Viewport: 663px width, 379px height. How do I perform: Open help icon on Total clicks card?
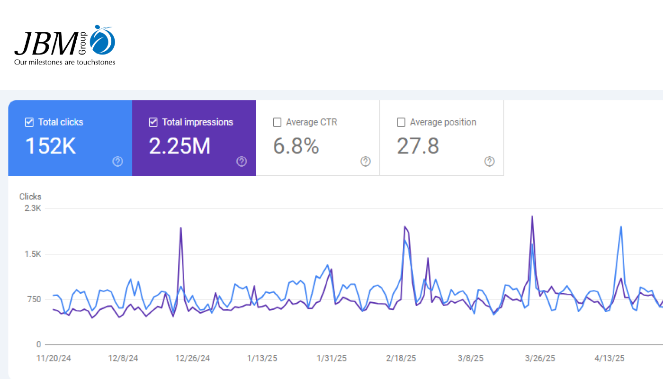pyautogui.click(x=118, y=162)
